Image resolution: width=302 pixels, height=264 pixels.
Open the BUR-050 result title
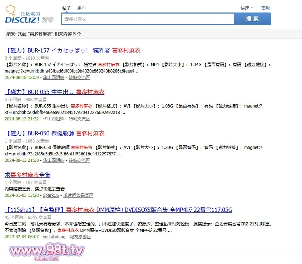[54, 133]
